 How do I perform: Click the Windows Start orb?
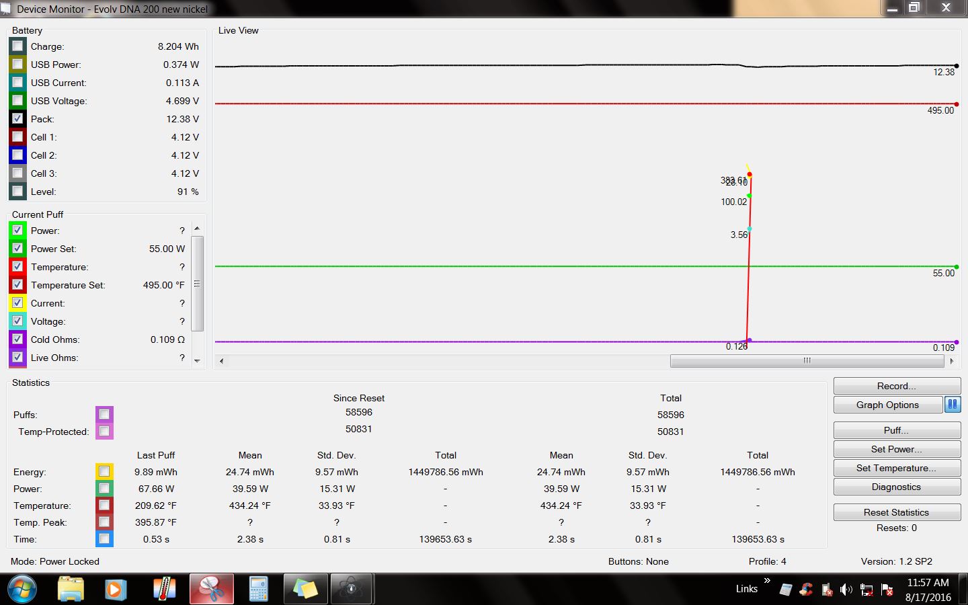22,590
